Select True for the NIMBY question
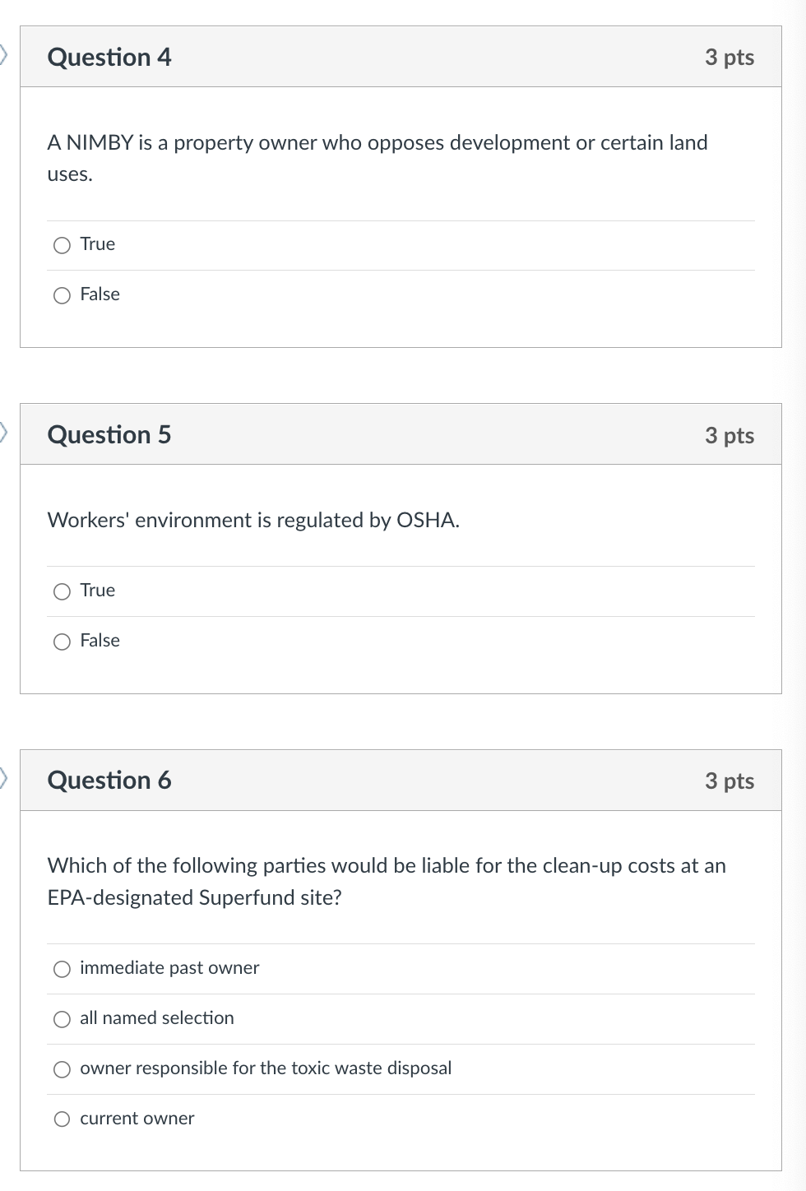Viewport: 806px width, 1191px height. pyautogui.click(x=62, y=245)
